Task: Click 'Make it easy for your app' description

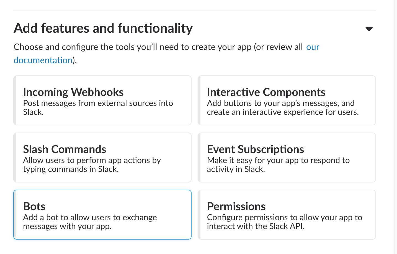Action: point(278,161)
